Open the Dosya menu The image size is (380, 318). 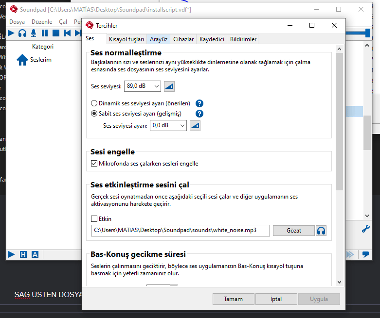17,22
